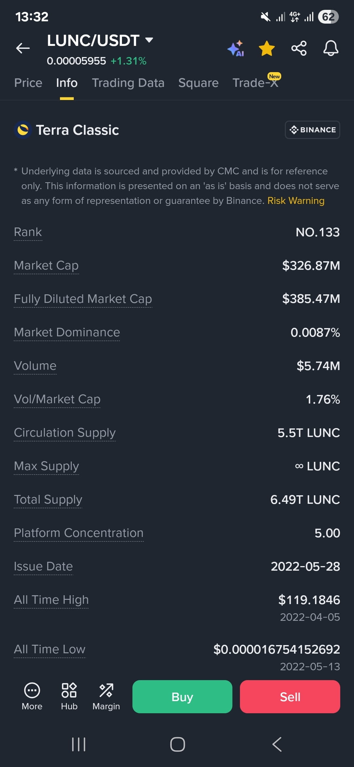
Task: Tap the green Buy button
Action: pyautogui.click(x=182, y=697)
